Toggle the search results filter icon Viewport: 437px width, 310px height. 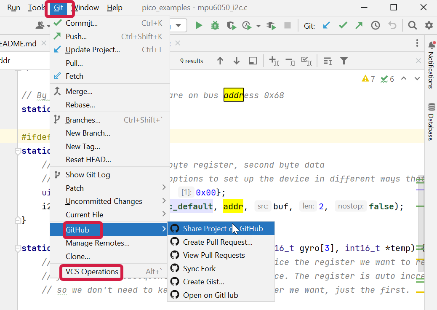[344, 61]
